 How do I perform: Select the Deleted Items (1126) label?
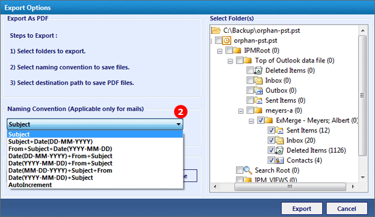tap(316, 150)
